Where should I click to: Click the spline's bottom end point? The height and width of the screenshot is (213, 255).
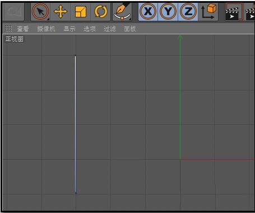76,193
